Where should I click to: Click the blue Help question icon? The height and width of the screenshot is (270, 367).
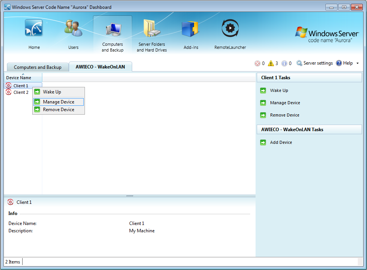339,63
